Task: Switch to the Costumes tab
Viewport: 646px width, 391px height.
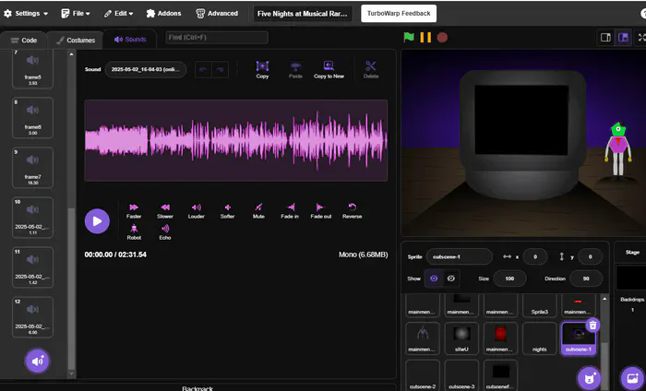Action: click(x=75, y=41)
